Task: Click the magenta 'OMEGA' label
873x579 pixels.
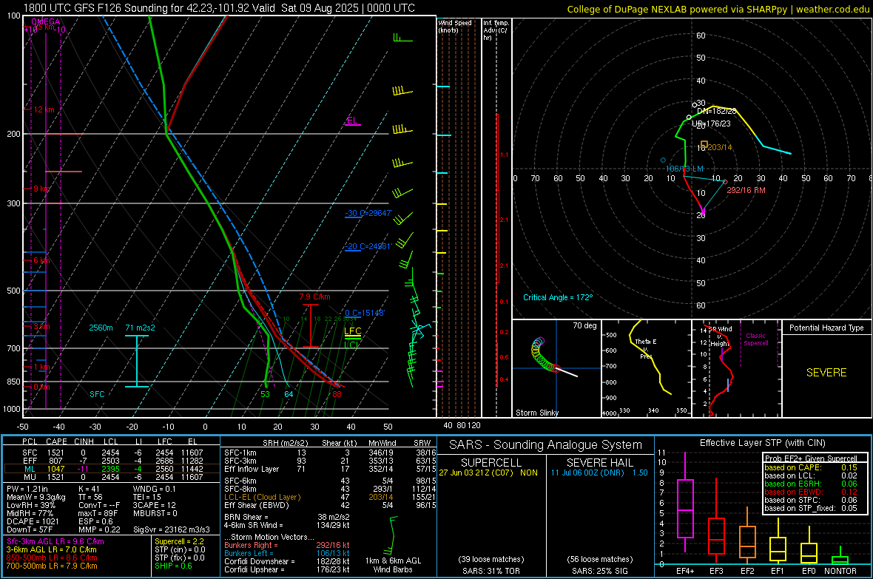Action: click(46, 21)
